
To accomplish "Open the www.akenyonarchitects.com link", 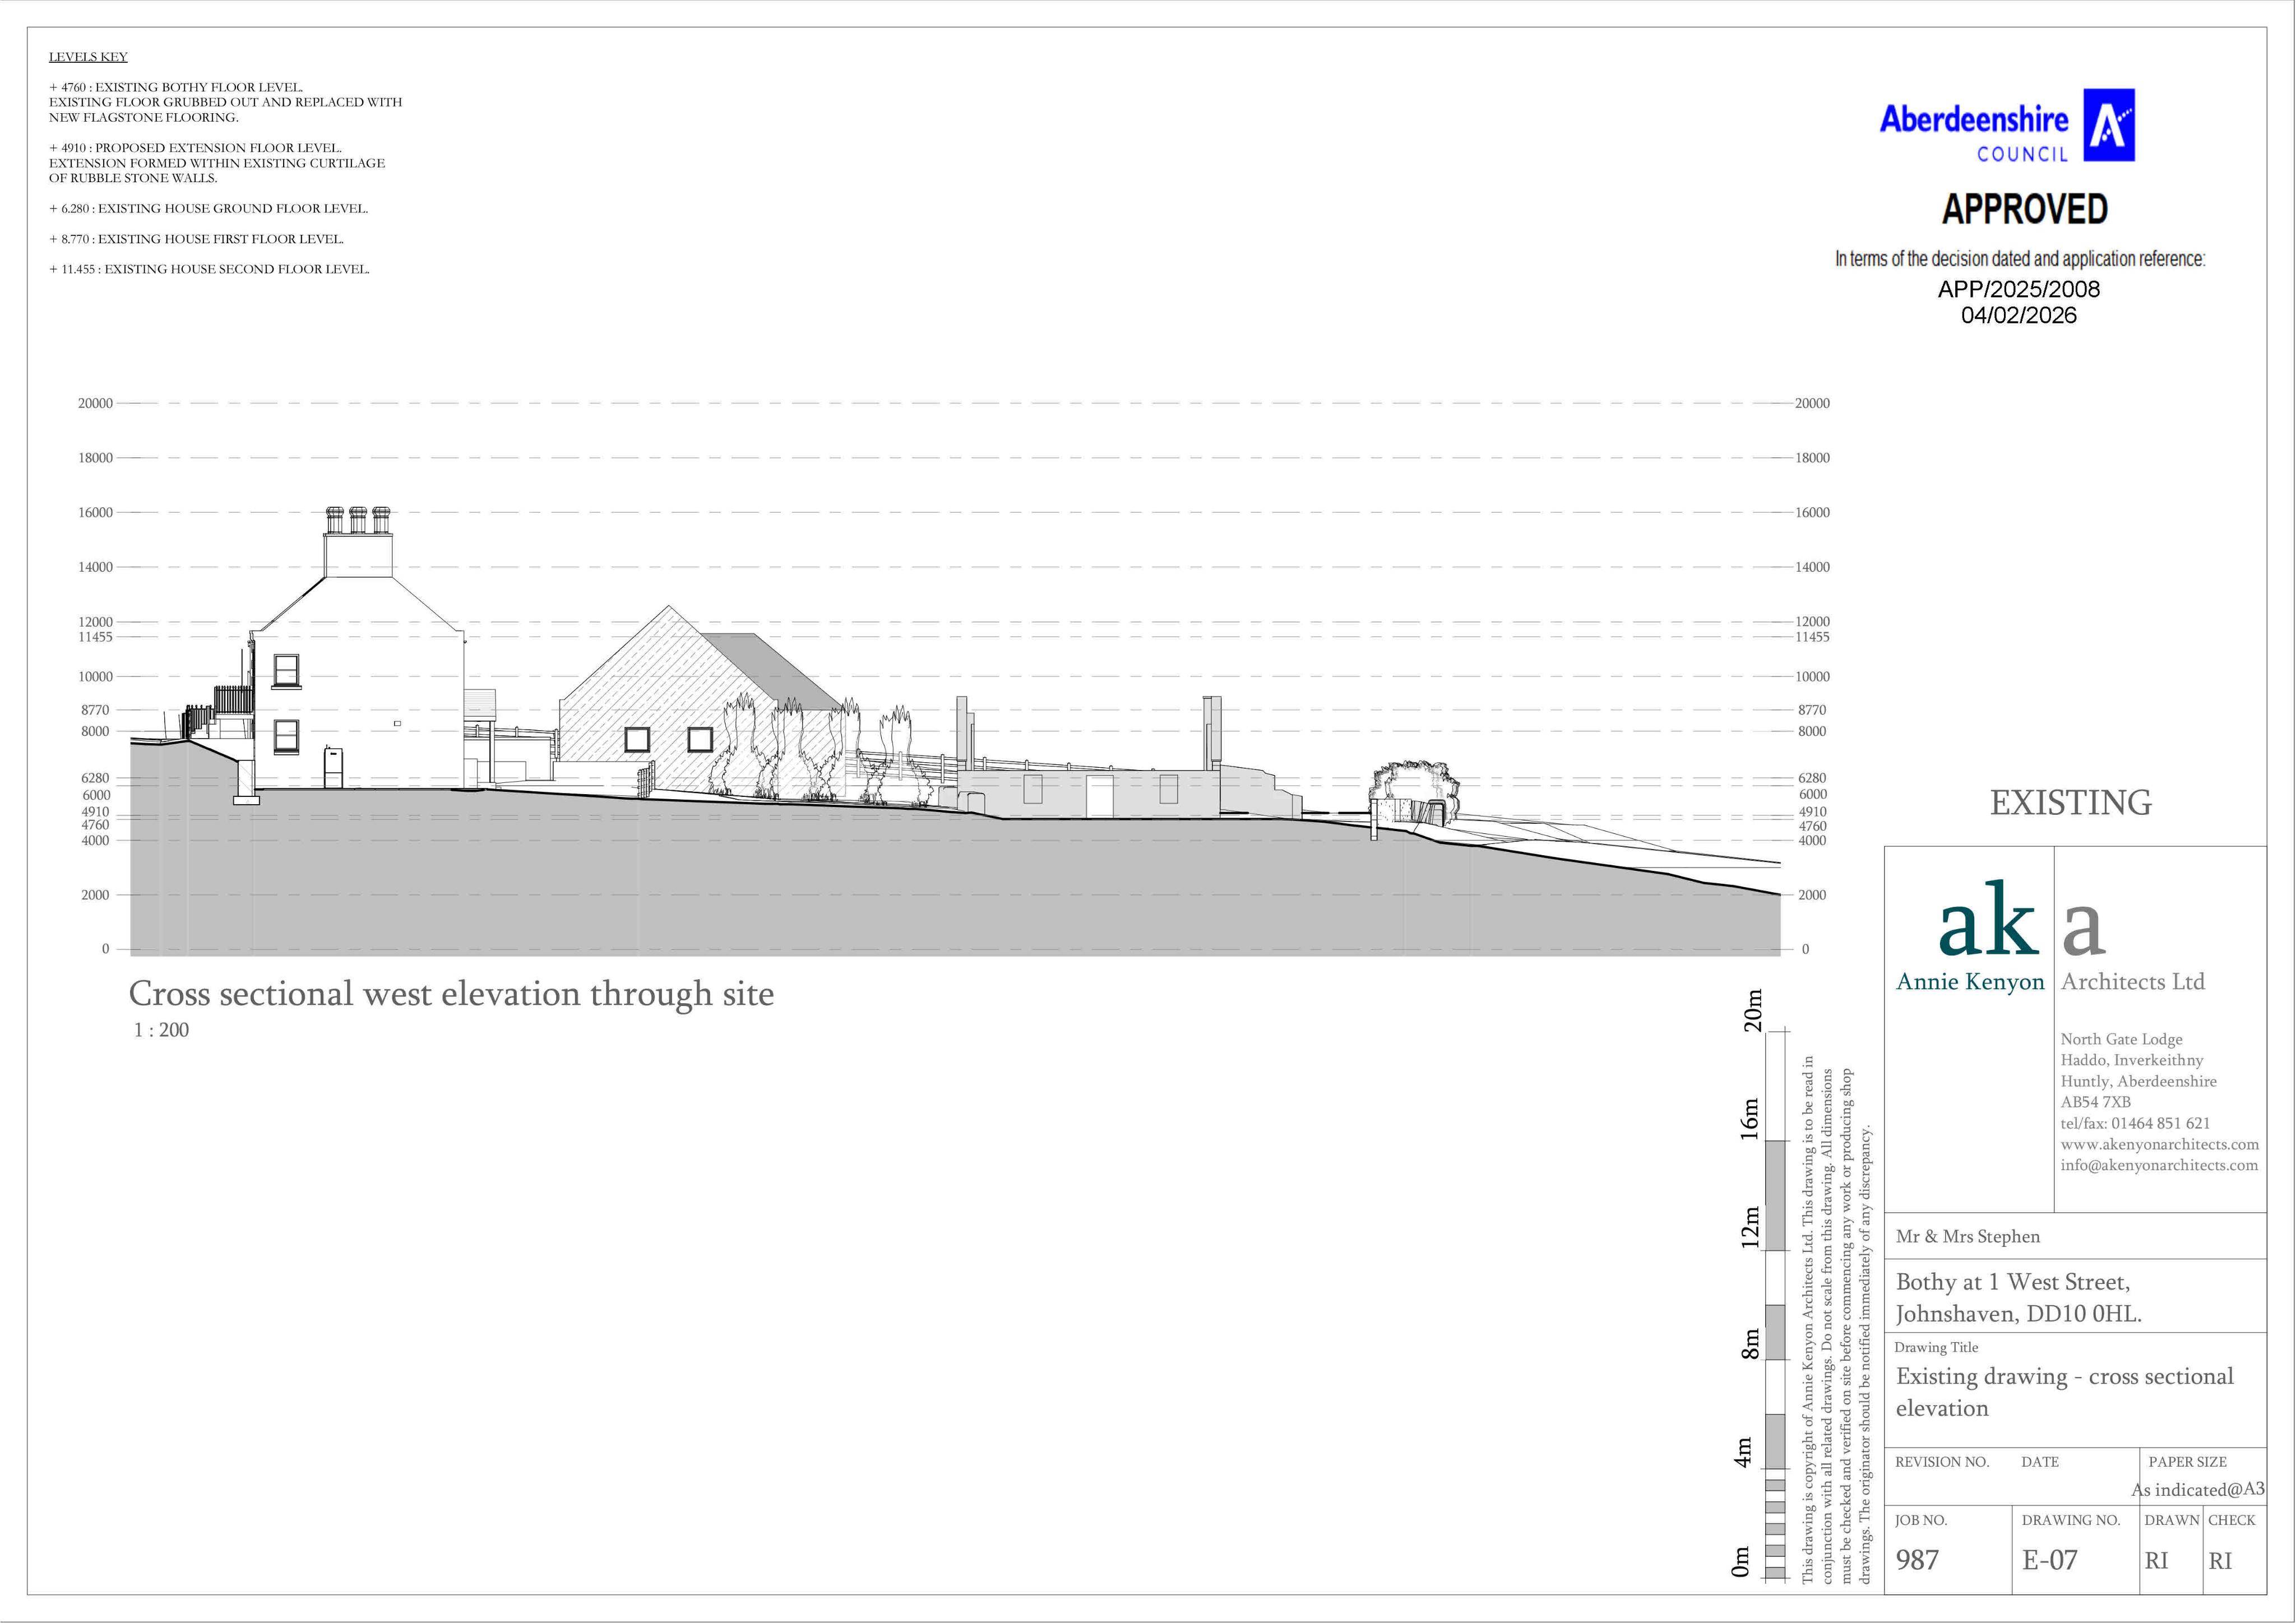I will click(2159, 1144).
